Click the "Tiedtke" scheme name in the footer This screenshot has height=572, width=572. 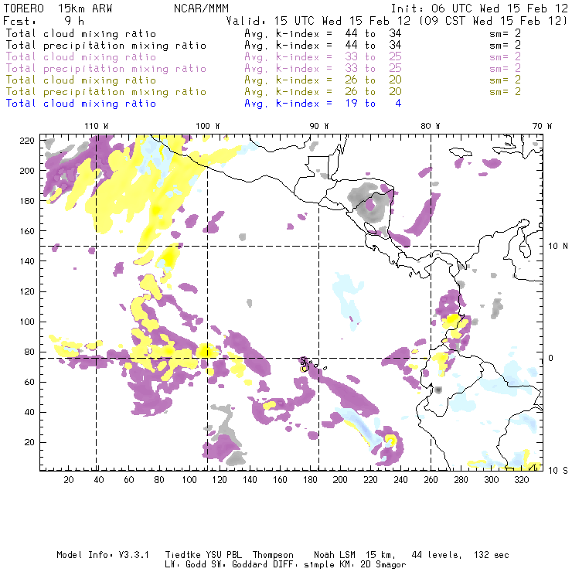point(182,555)
